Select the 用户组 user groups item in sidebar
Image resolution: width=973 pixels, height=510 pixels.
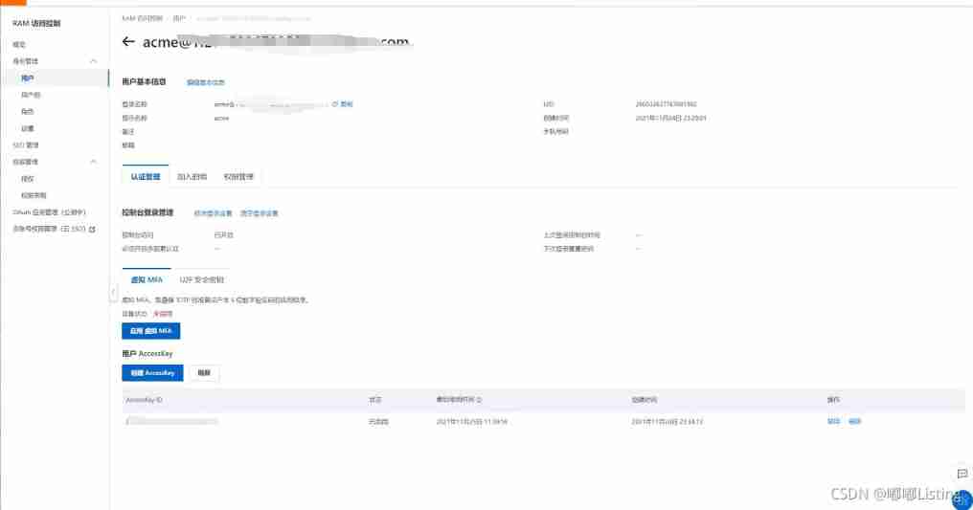pyautogui.click(x=31, y=95)
